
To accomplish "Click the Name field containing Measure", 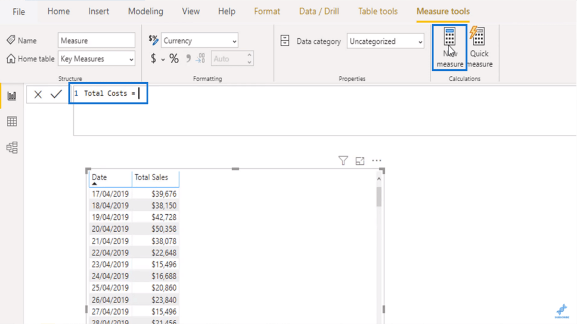I will coord(96,40).
